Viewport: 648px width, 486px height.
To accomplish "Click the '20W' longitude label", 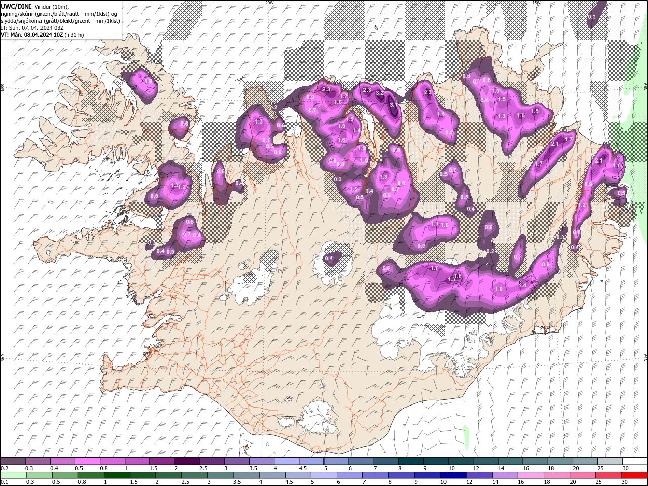I will pyautogui.click(x=269, y=3).
